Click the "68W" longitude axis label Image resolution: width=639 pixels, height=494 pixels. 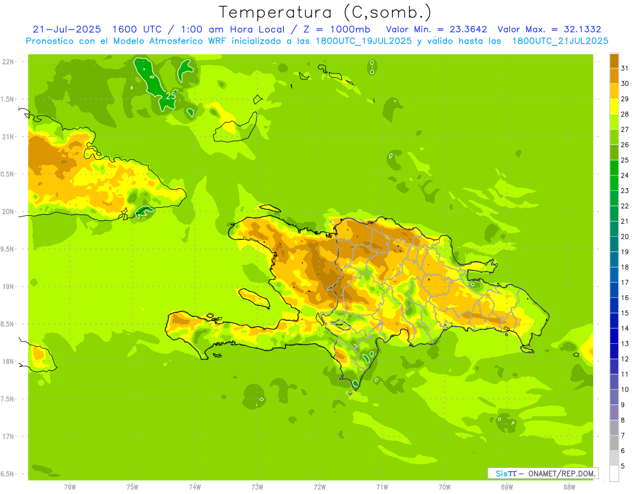[569, 487]
